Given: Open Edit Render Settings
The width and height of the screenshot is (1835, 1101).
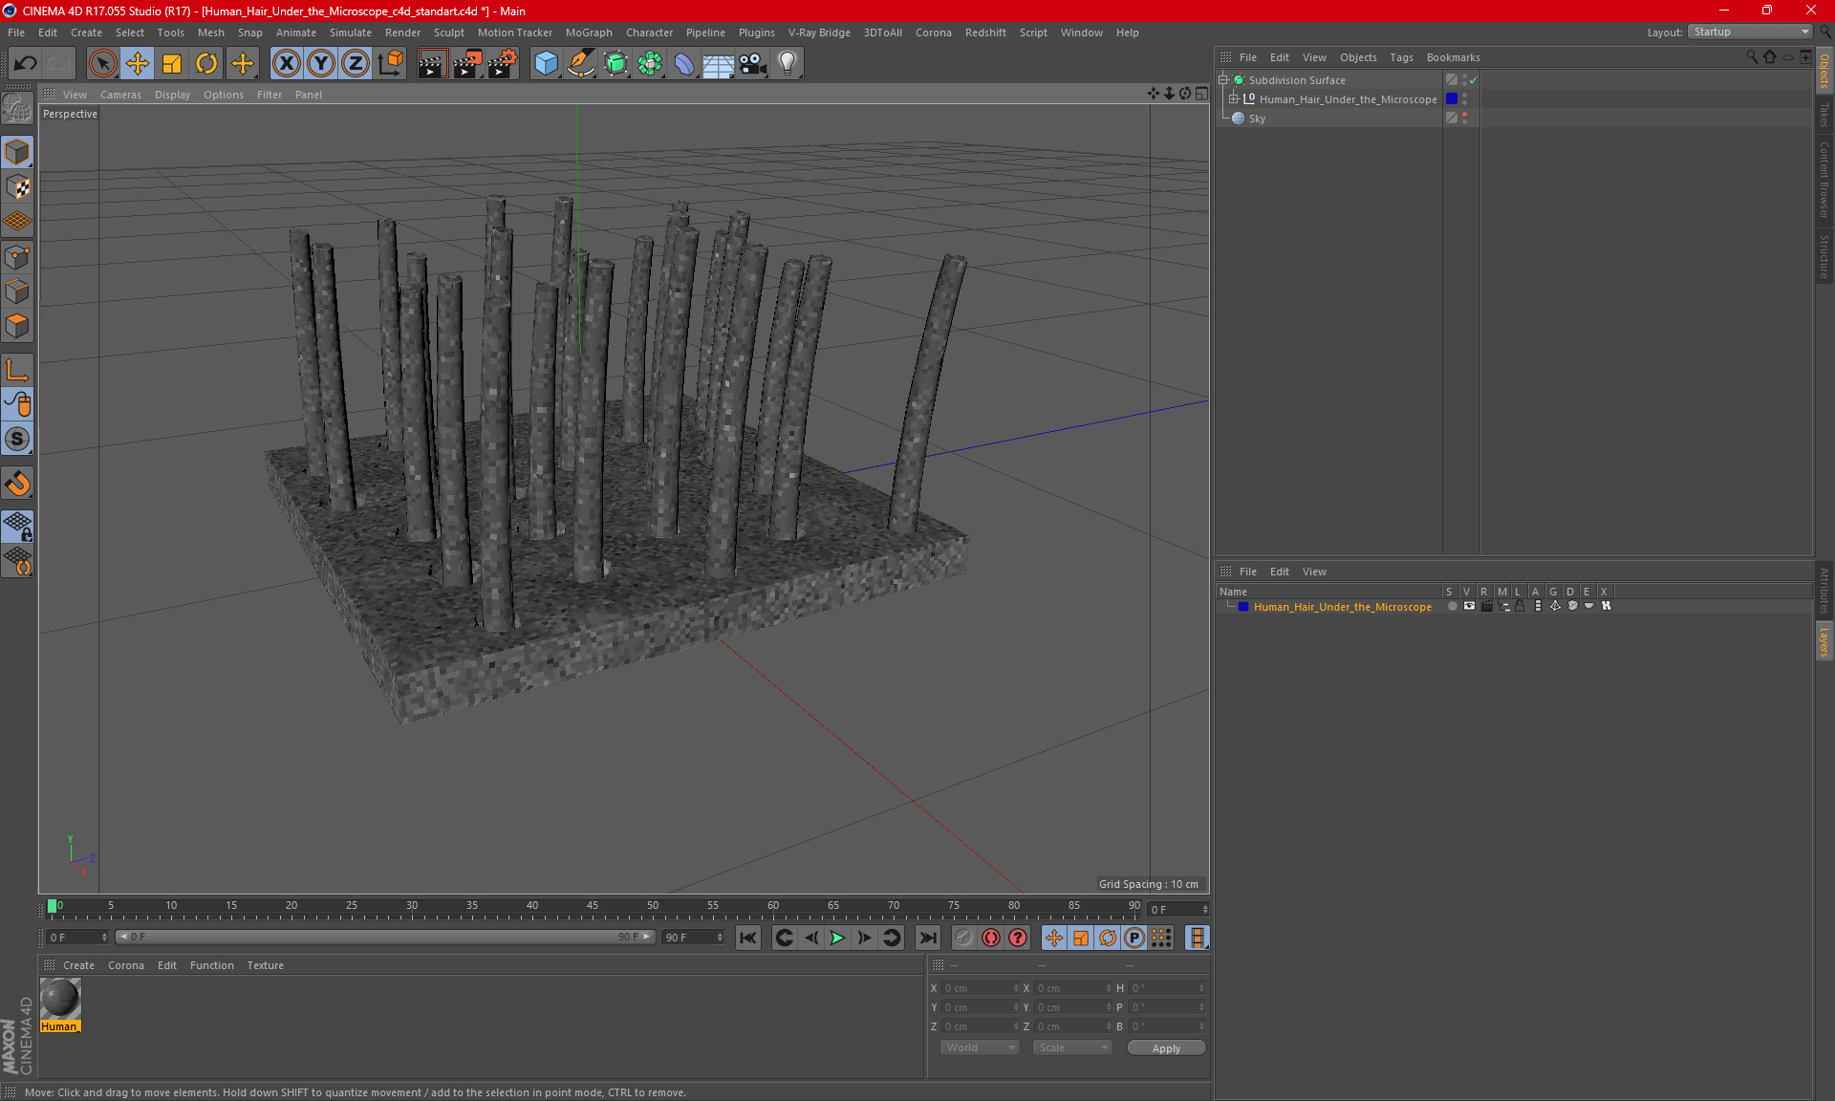Looking at the screenshot, I should coord(503,64).
